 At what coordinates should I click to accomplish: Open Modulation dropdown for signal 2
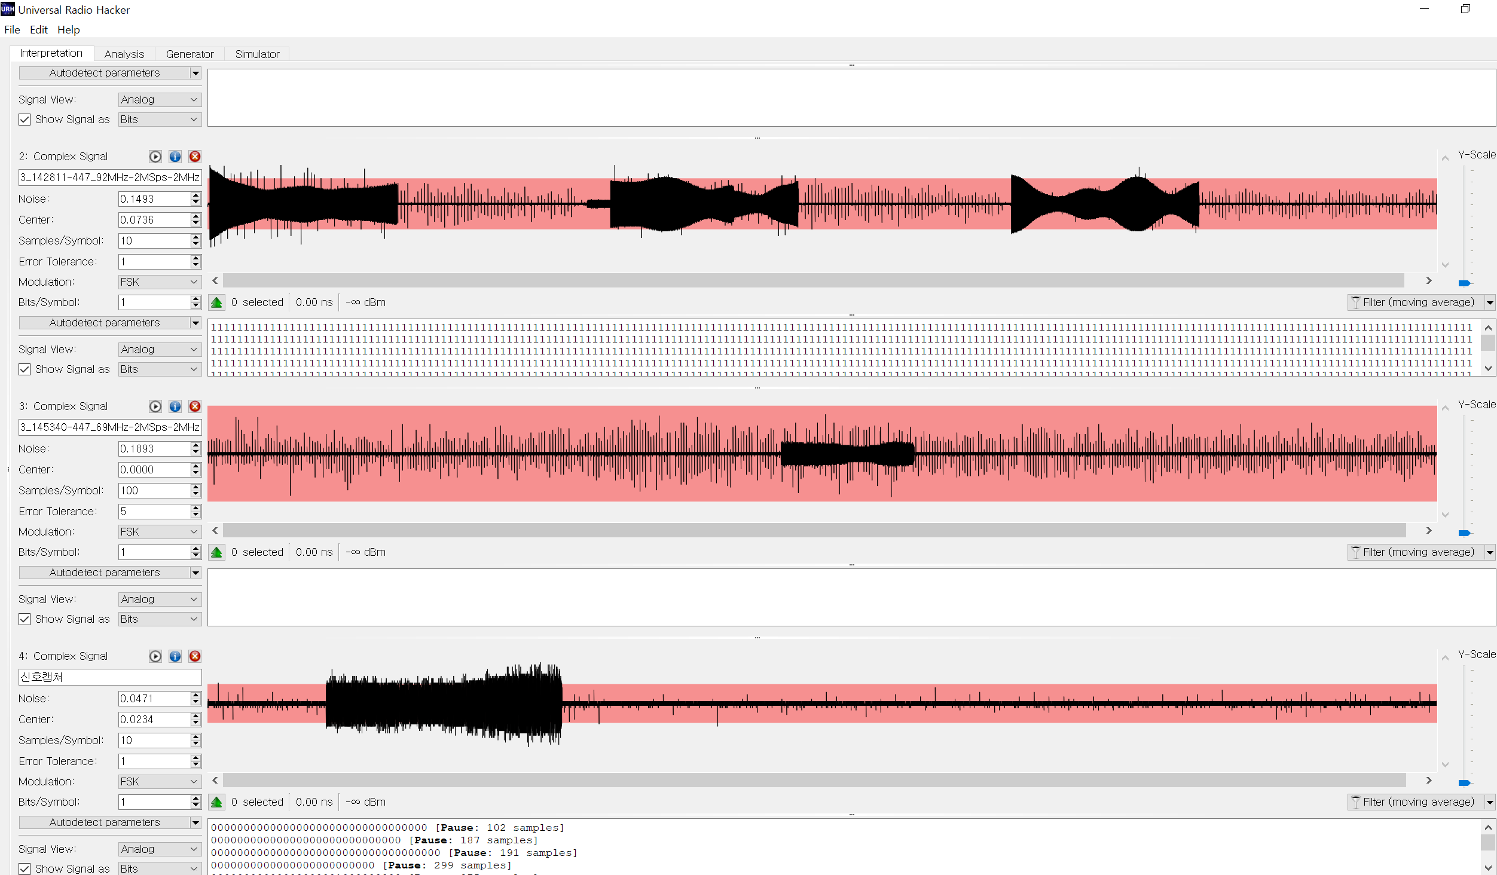(159, 282)
